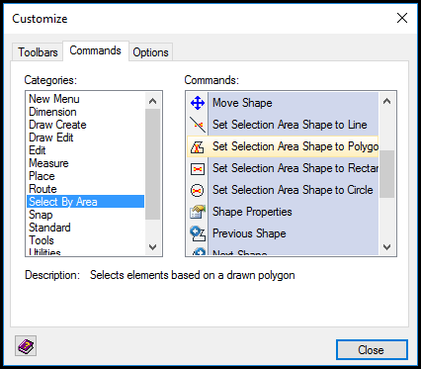
Task: Open help with the book icon
Action: point(26,346)
